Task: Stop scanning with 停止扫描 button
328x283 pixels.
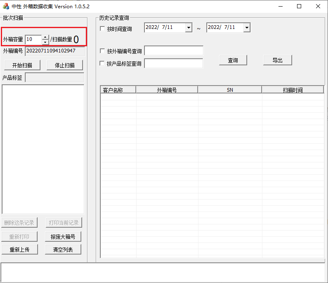Action: click(65, 65)
